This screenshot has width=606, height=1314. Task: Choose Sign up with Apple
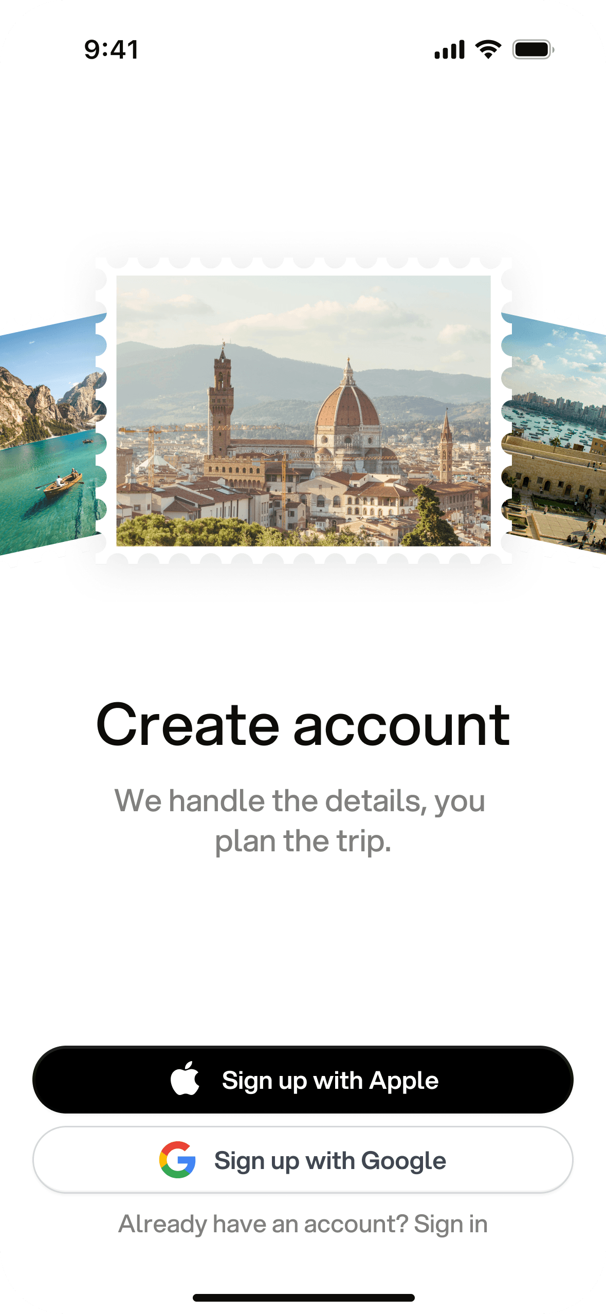point(303,1080)
